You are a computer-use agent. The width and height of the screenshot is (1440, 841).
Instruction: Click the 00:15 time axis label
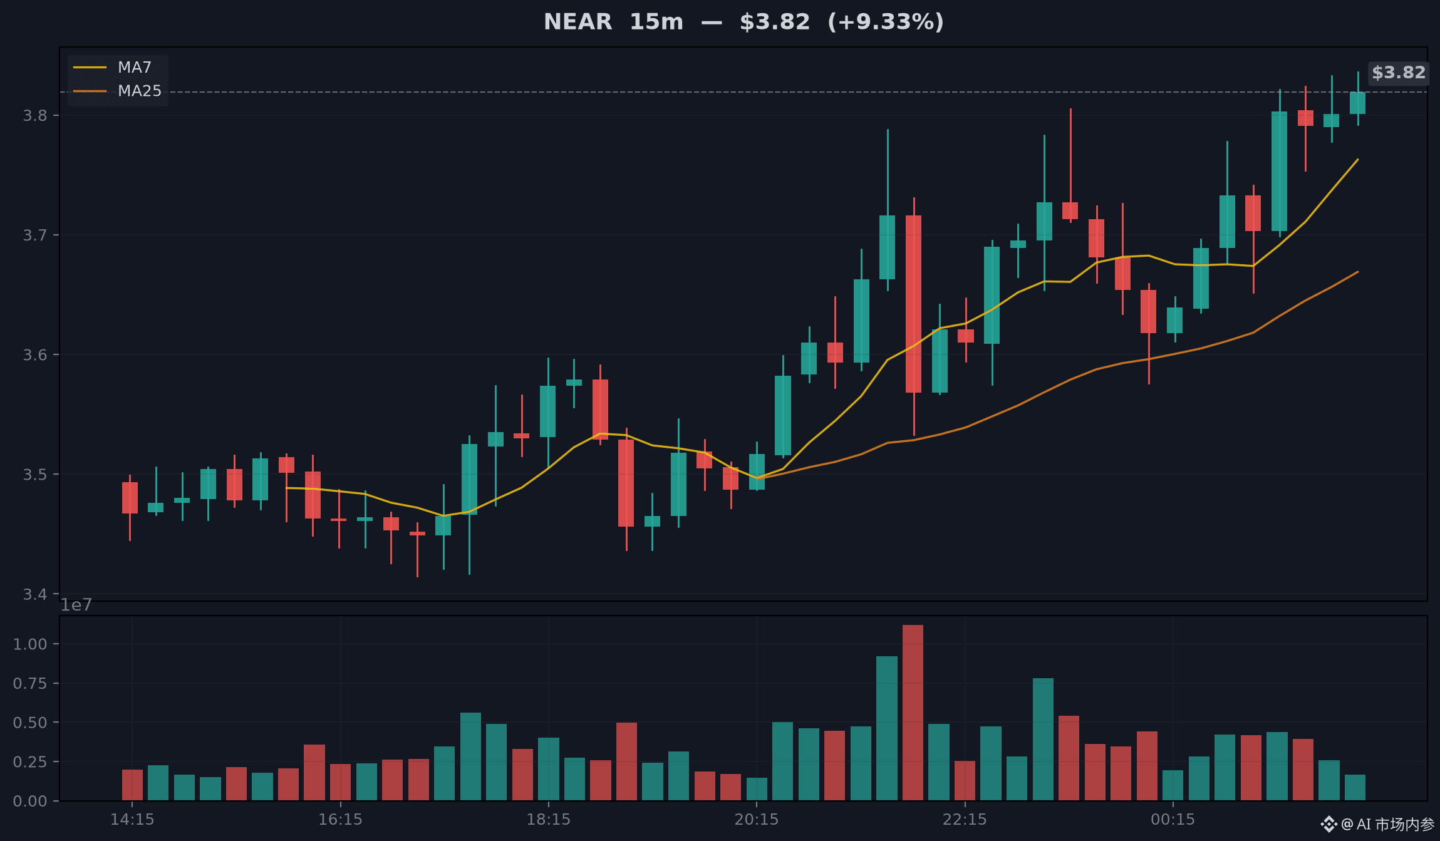(x=1173, y=819)
